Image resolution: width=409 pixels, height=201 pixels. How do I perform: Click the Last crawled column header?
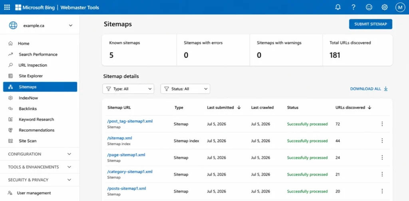(262, 108)
